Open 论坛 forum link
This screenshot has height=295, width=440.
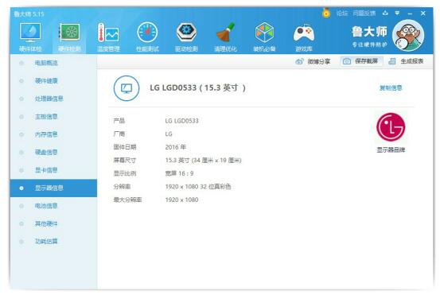(342, 14)
